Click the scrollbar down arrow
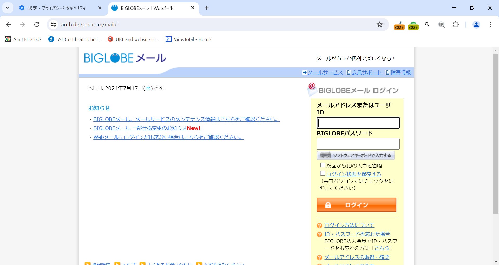 (x=496, y=262)
